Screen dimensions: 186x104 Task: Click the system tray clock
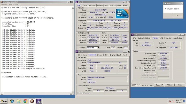pos(179,101)
